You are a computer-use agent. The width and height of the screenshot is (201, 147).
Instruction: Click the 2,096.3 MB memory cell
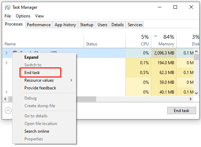[164, 53]
